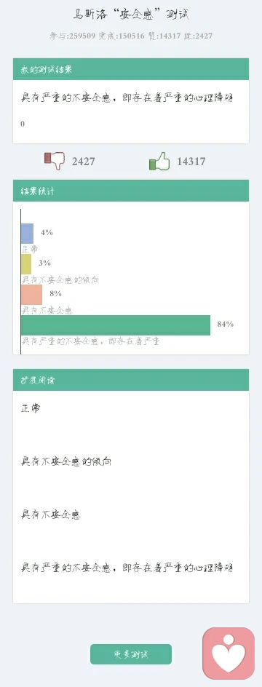
Task: Click the blue 4% bar for 正常
Action: point(27,234)
